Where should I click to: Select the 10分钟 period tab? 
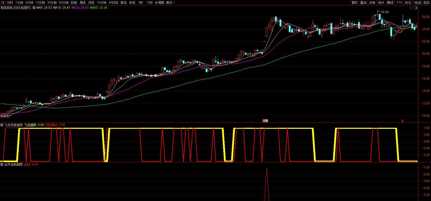[101, 3]
